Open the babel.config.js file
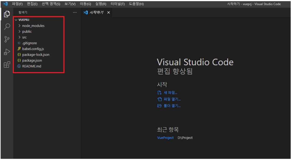This screenshot has height=160, width=291. (33, 49)
